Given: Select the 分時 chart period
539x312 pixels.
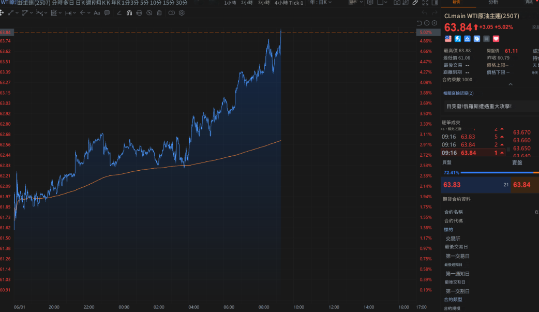Looking at the screenshot, I should pyautogui.click(x=57, y=3).
